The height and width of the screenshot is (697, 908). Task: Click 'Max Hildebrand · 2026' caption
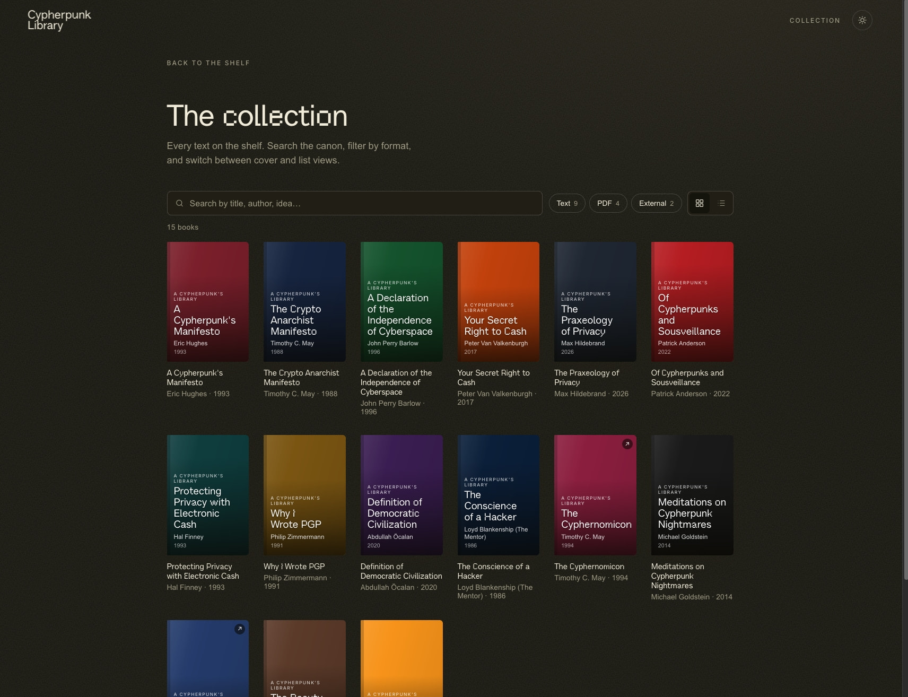pyautogui.click(x=591, y=394)
